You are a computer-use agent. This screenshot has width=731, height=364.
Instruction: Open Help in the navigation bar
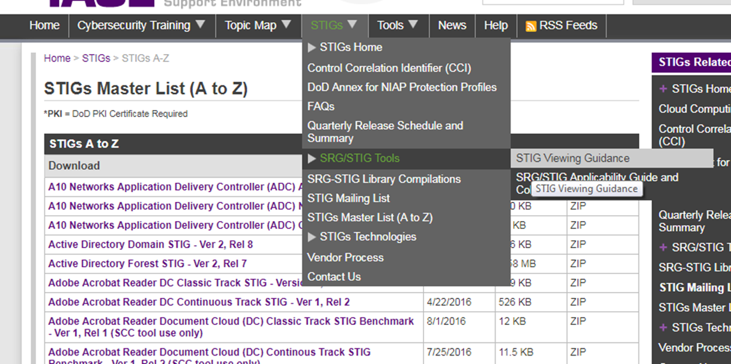click(x=496, y=26)
